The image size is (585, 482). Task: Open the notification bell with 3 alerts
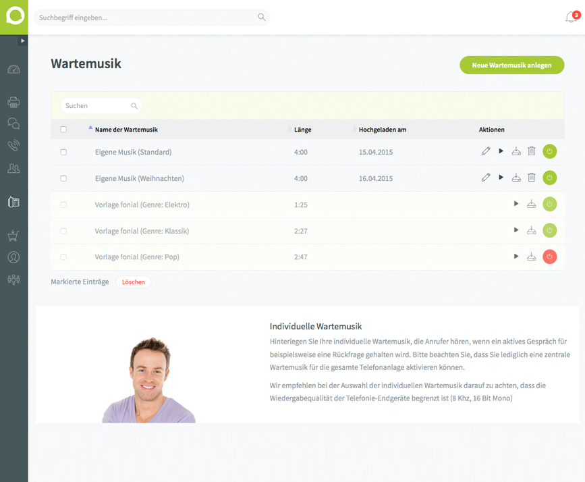point(571,18)
